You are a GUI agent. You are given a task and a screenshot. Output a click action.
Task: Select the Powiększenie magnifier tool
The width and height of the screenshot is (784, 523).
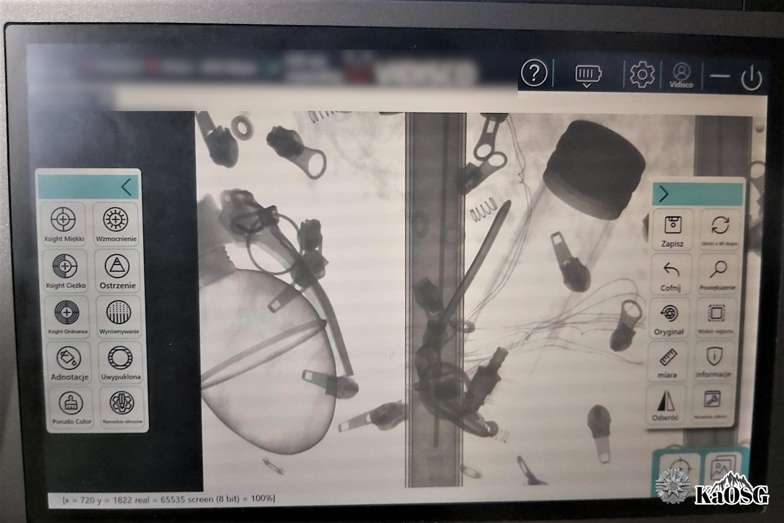tap(717, 274)
